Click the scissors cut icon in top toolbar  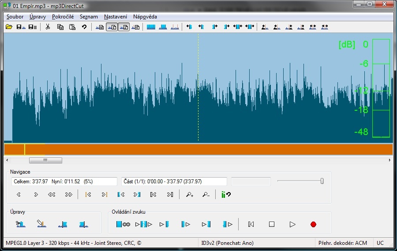(48, 27)
